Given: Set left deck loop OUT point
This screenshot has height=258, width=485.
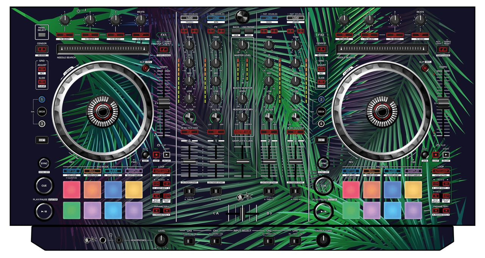Looking at the screenshot, I should pos(167,196).
